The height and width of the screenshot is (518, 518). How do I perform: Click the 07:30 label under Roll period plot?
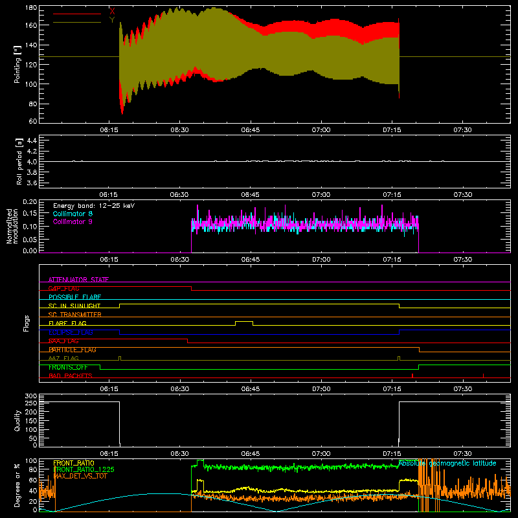click(x=462, y=195)
